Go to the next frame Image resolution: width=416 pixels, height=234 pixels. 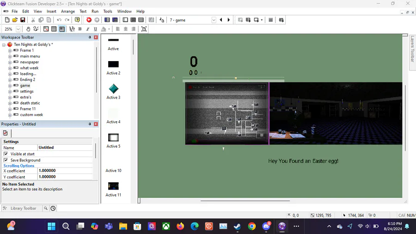pos(229,20)
